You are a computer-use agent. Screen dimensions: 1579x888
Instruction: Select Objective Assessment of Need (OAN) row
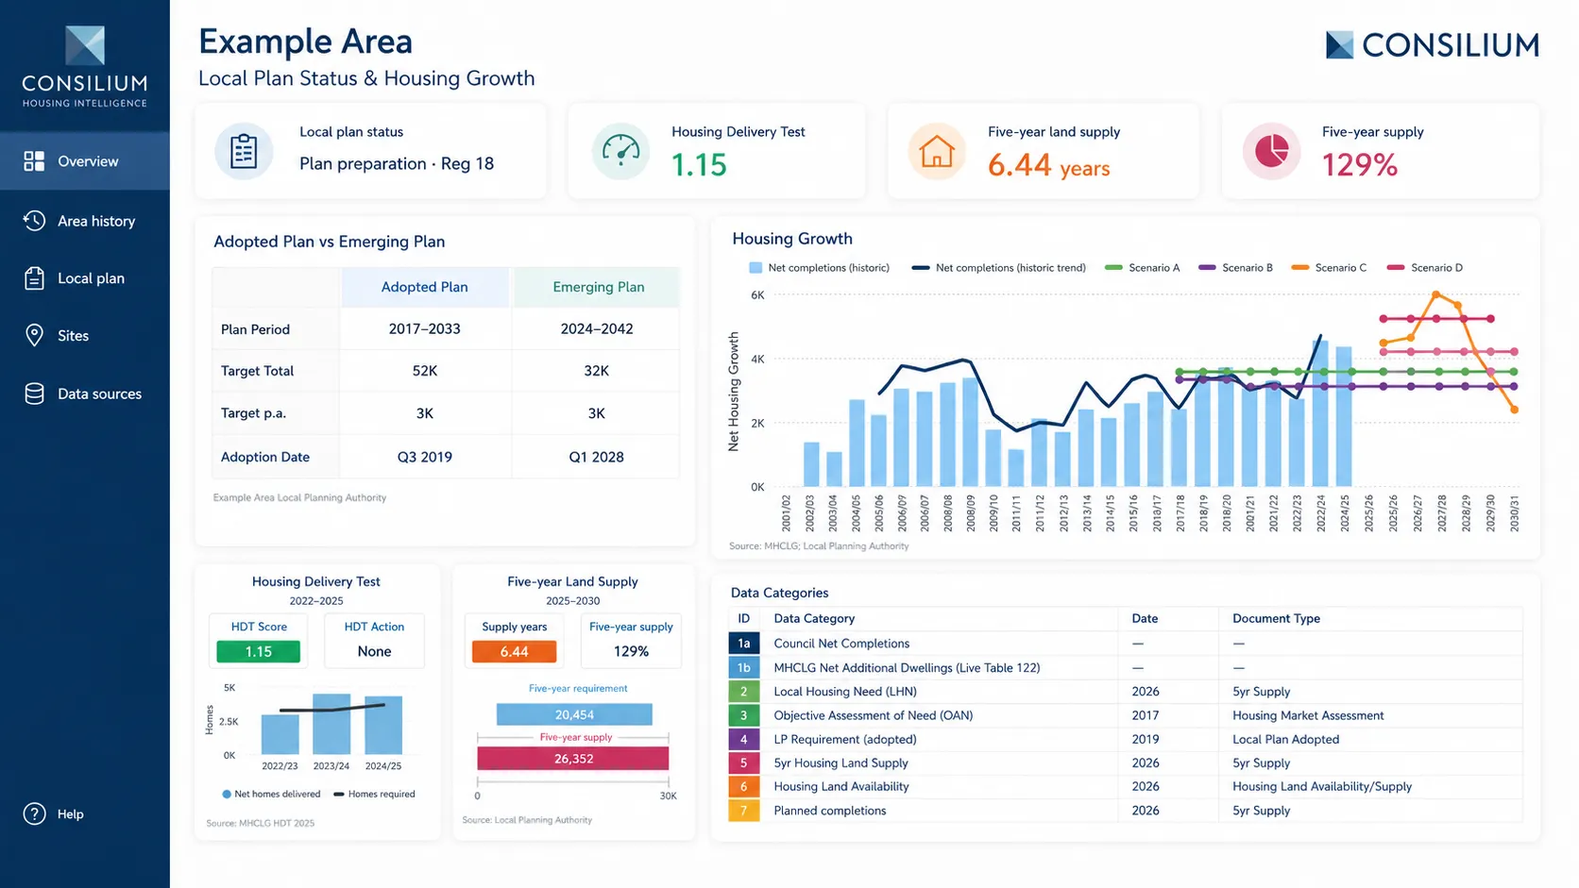point(1125,715)
